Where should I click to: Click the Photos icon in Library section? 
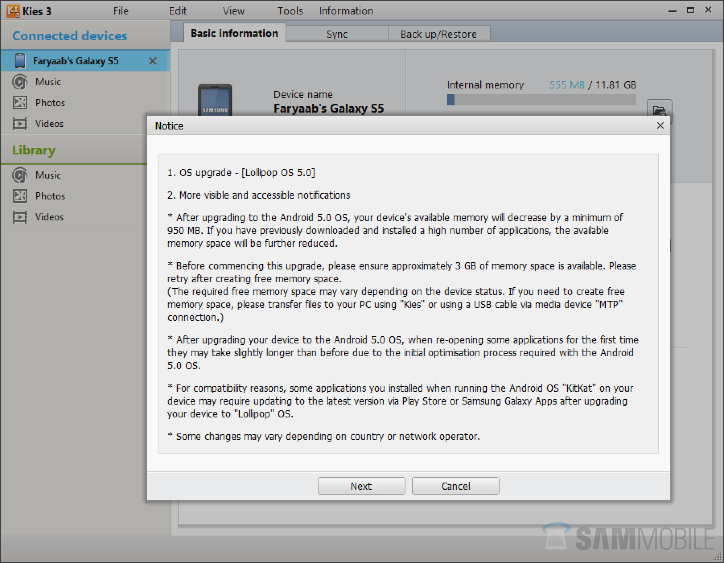point(20,196)
